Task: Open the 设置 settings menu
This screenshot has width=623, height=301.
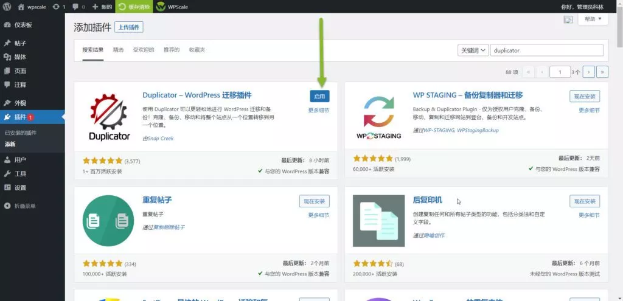Action: (x=20, y=188)
